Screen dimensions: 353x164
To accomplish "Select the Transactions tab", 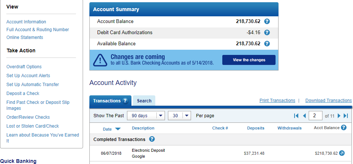I will pos(110,101).
